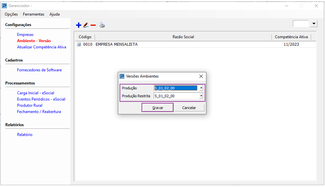This screenshot has height=187, width=325.
Task: Open the Relatório link
Action: 24,135
